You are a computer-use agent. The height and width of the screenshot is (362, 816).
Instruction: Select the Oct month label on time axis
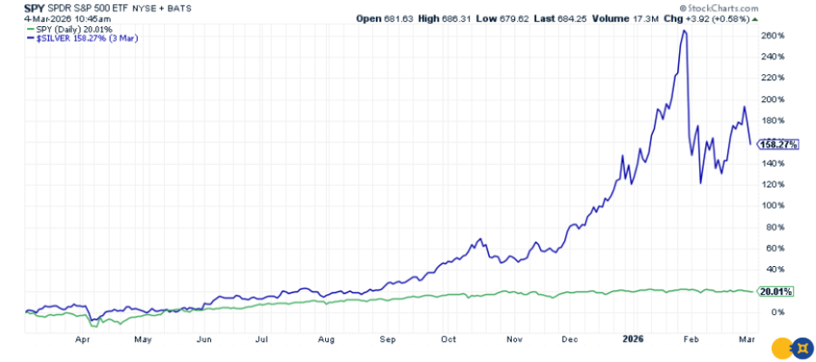click(449, 337)
